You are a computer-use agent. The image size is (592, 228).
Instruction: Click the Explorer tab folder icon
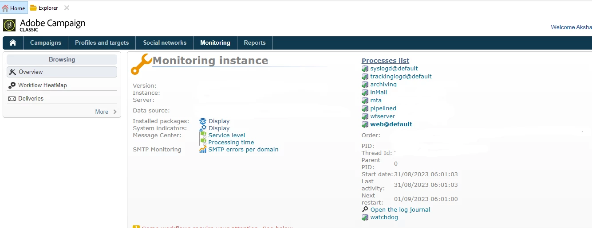coord(33,8)
